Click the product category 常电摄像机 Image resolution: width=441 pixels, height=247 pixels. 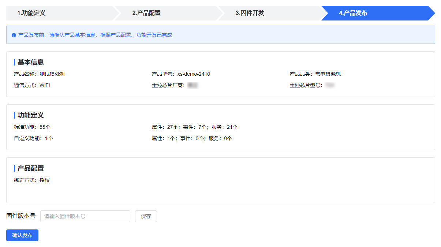[x=328, y=74]
